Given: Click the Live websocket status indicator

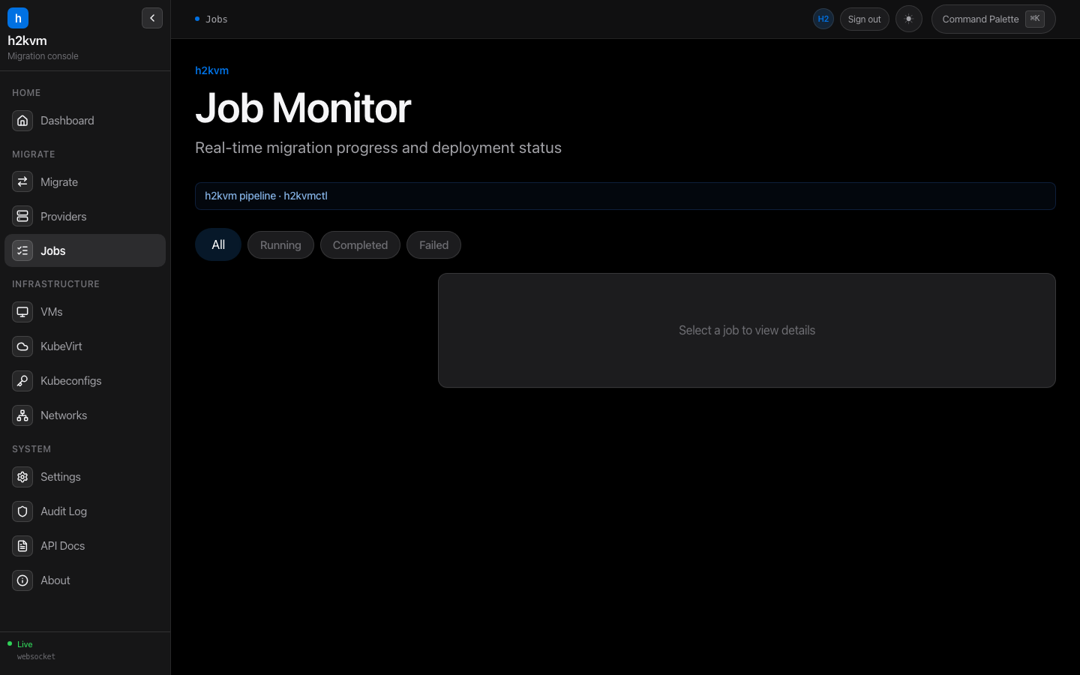Looking at the screenshot, I should pyautogui.click(x=31, y=650).
